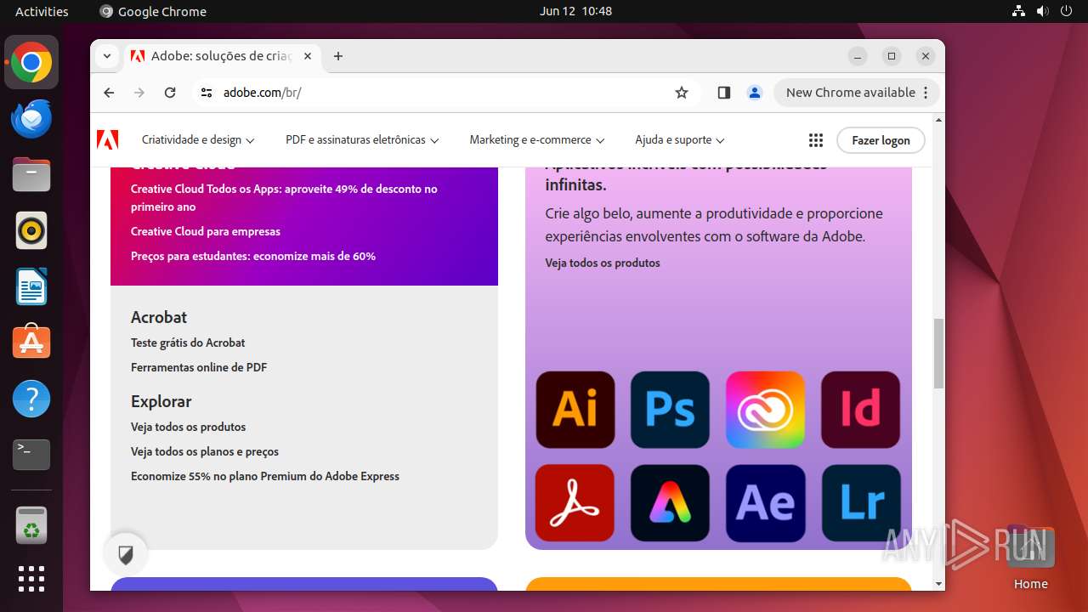This screenshot has width=1088, height=612.
Task: Open Chrome three-dot menu
Action: point(926,93)
